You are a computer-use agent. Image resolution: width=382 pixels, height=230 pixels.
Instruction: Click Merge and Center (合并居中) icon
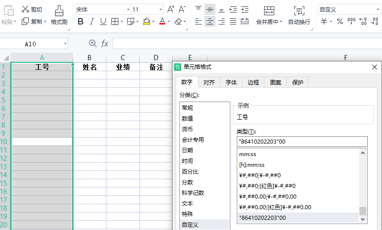tap(269, 11)
